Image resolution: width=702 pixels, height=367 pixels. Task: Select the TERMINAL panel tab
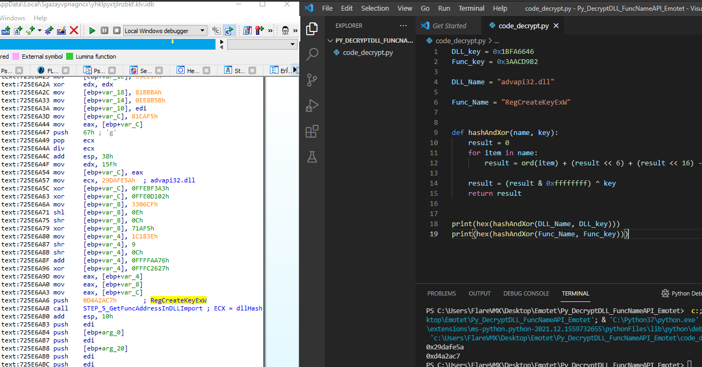[576, 293]
